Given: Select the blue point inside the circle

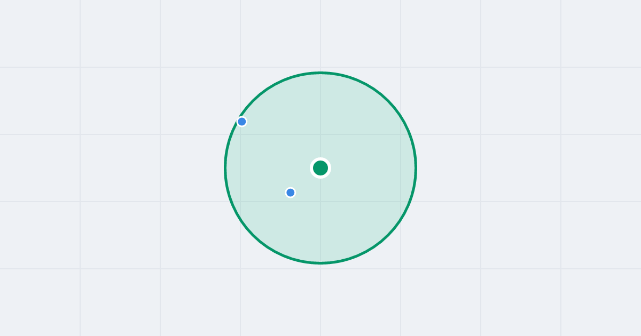Looking at the screenshot, I should (291, 193).
